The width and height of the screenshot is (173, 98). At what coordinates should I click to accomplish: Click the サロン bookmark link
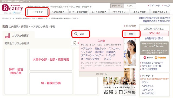pyautogui.click(x=145, y=82)
